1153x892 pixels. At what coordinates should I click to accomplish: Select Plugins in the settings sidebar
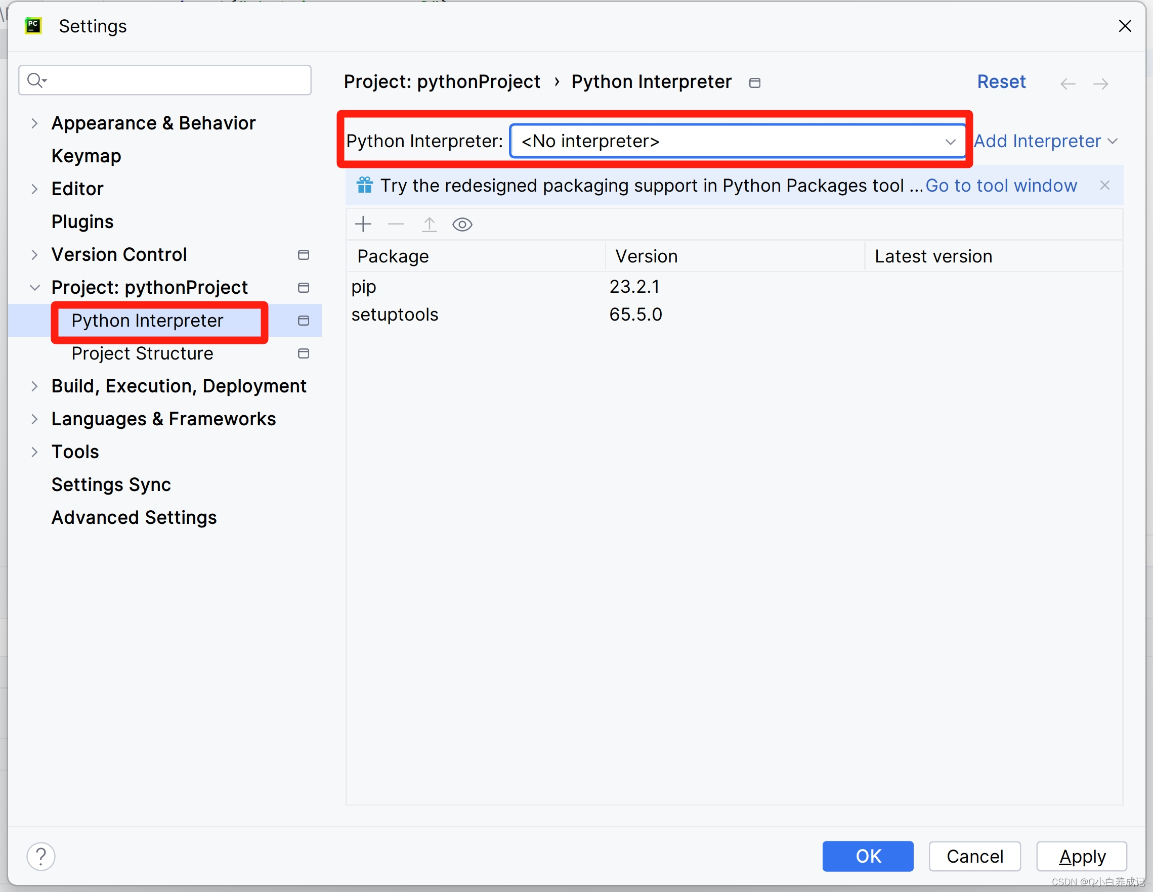click(x=82, y=221)
